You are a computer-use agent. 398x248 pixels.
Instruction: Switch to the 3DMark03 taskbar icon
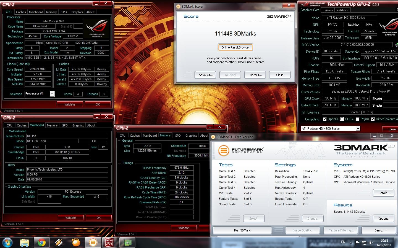[x=93, y=242]
